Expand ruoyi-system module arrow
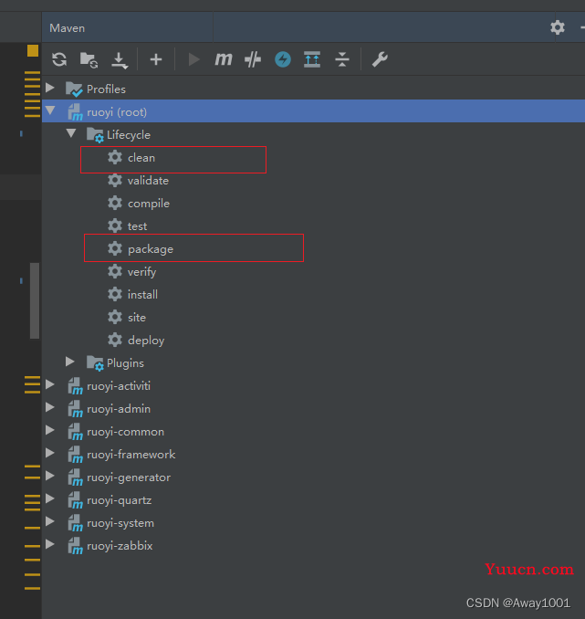The image size is (585, 619). pos(49,521)
